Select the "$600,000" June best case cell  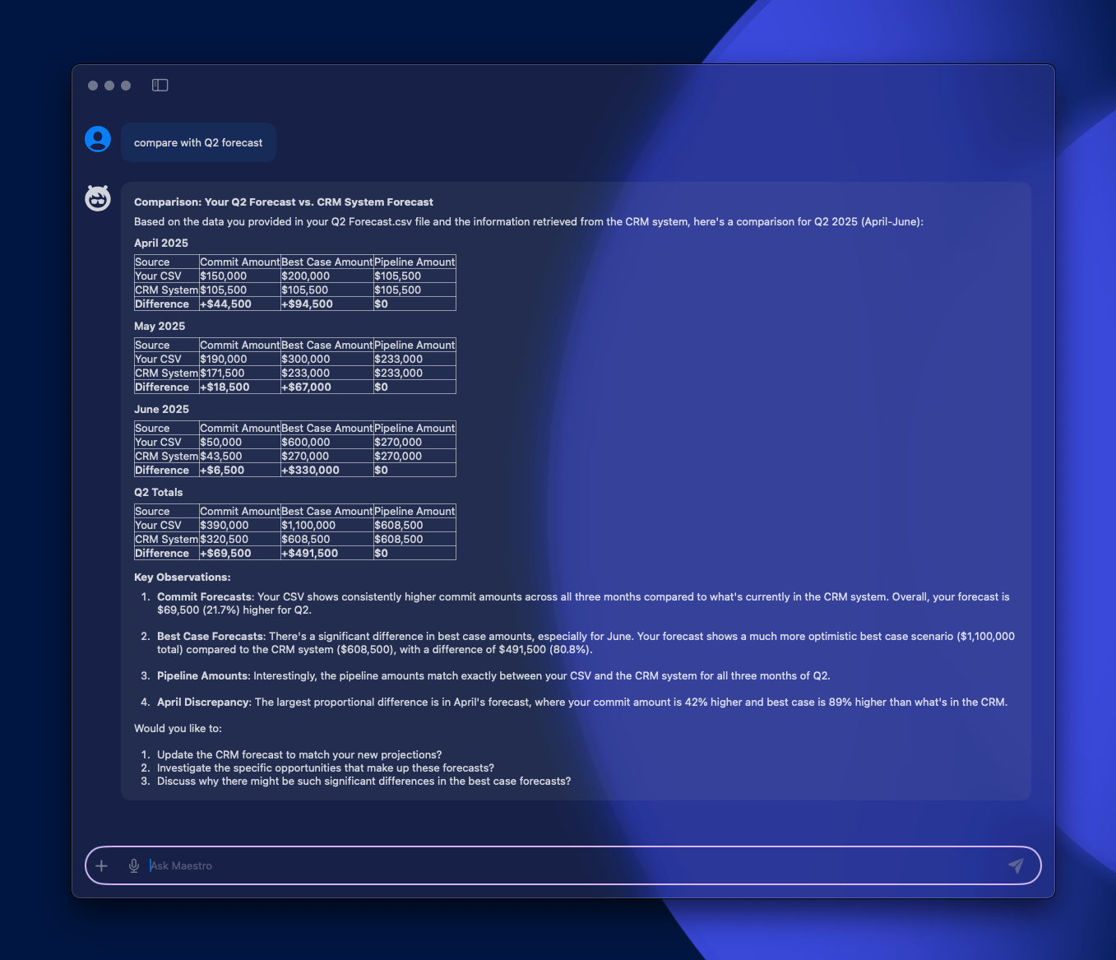[x=326, y=442]
